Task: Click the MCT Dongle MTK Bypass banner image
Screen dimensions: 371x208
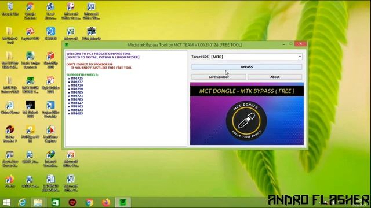Action: (x=247, y=114)
